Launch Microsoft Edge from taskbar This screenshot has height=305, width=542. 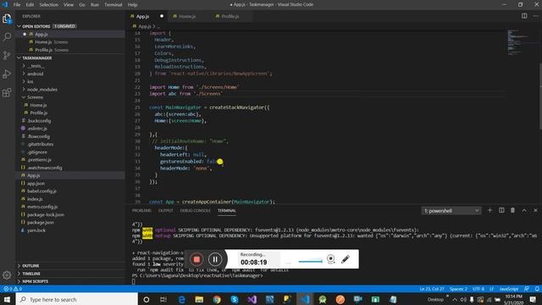(181, 299)
